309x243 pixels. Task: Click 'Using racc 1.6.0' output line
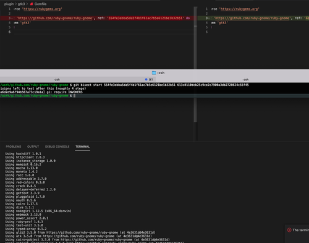[20, 175]
